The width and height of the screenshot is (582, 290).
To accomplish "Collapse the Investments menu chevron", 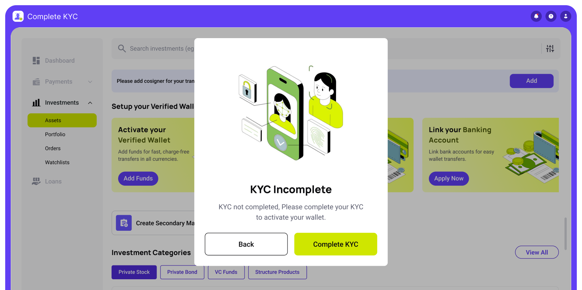I will (90, 103).
